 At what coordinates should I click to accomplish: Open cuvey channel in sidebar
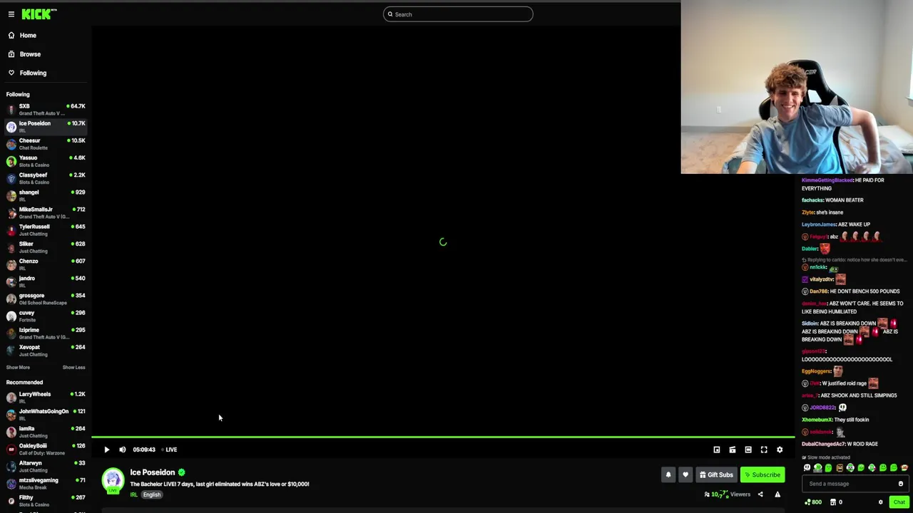point(46,316)
